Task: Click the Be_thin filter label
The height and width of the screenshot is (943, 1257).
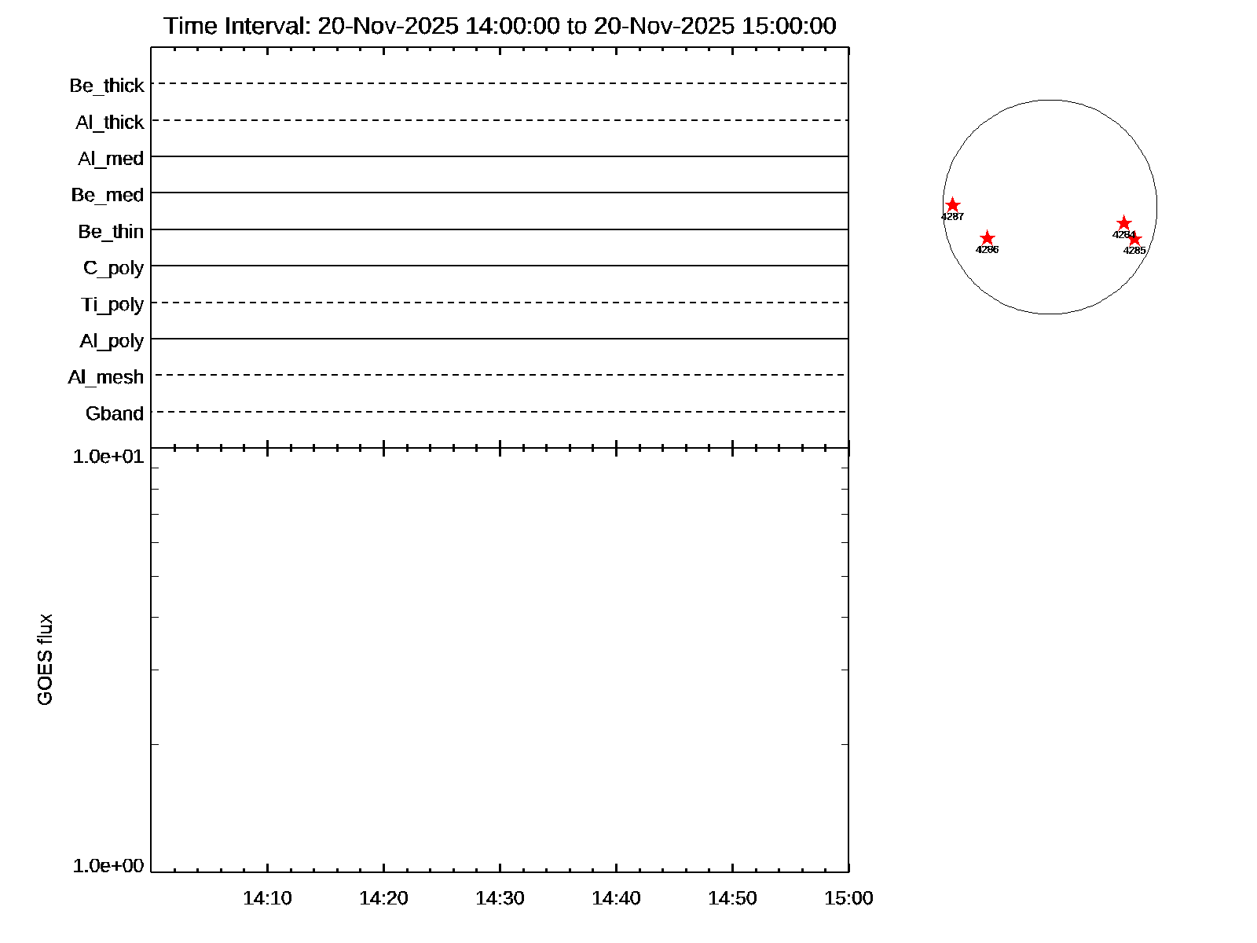Action: tap(111, 232)
